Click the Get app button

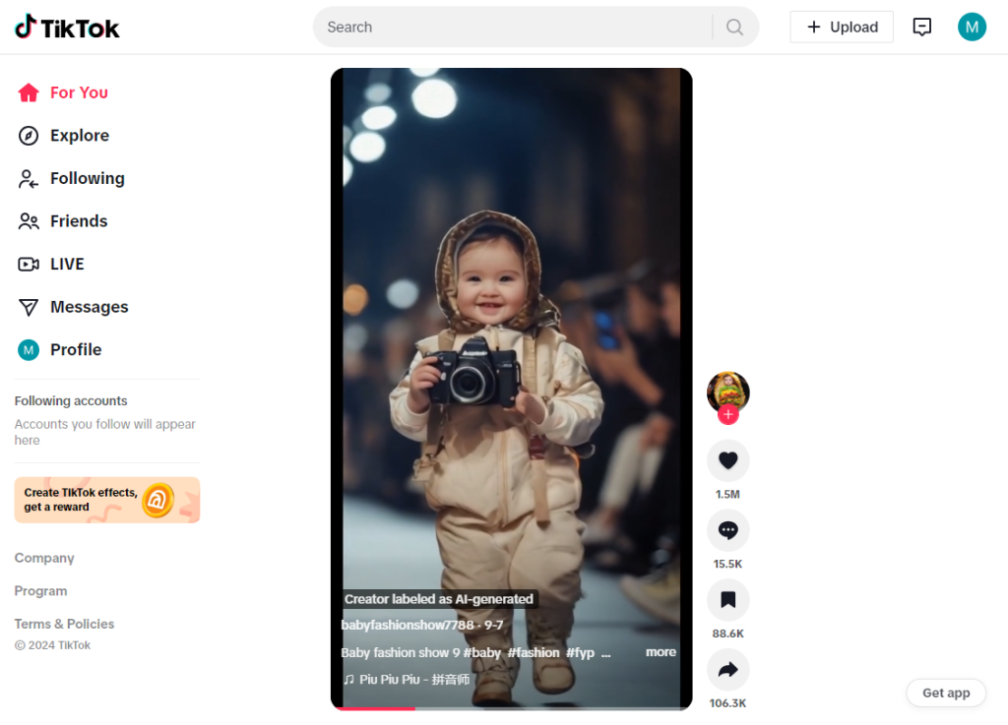point(945,693)
